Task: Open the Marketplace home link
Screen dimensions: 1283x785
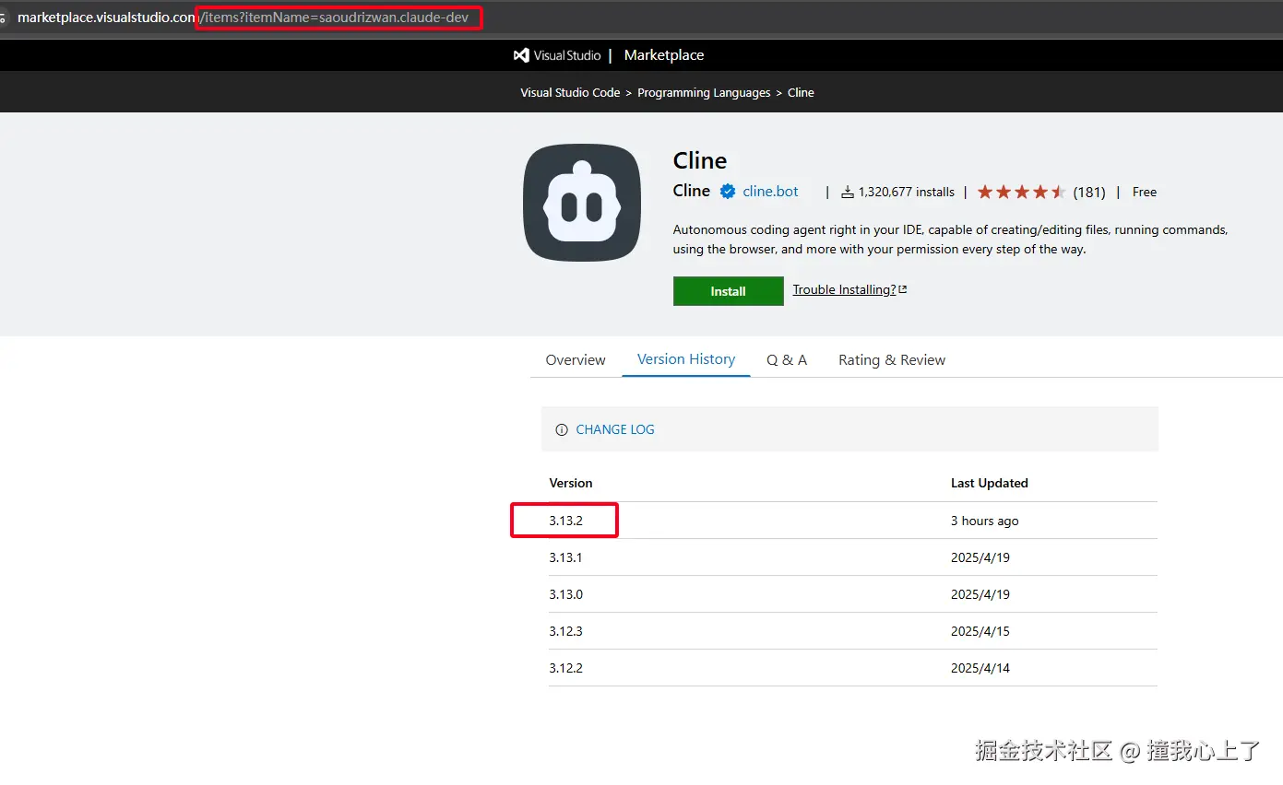Action: click(663, 55)
